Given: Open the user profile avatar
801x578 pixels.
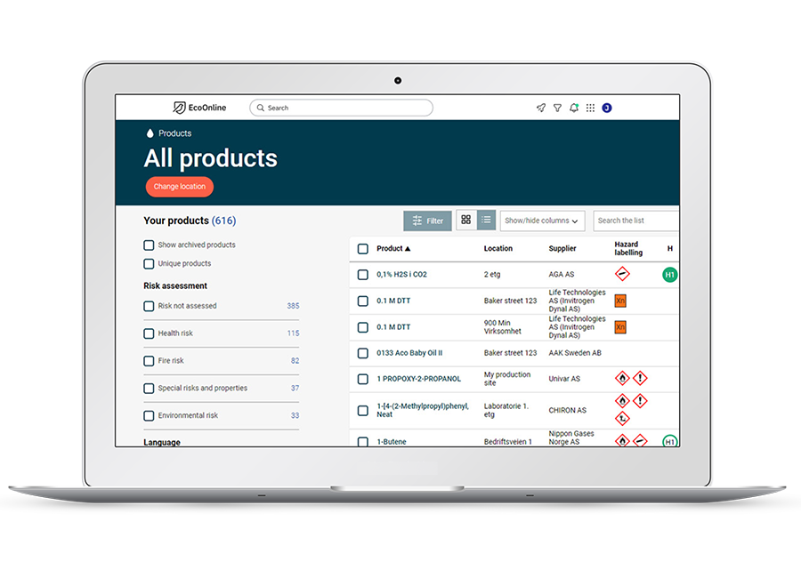Looking at the screenshot, I should click(x=607, y=108).
